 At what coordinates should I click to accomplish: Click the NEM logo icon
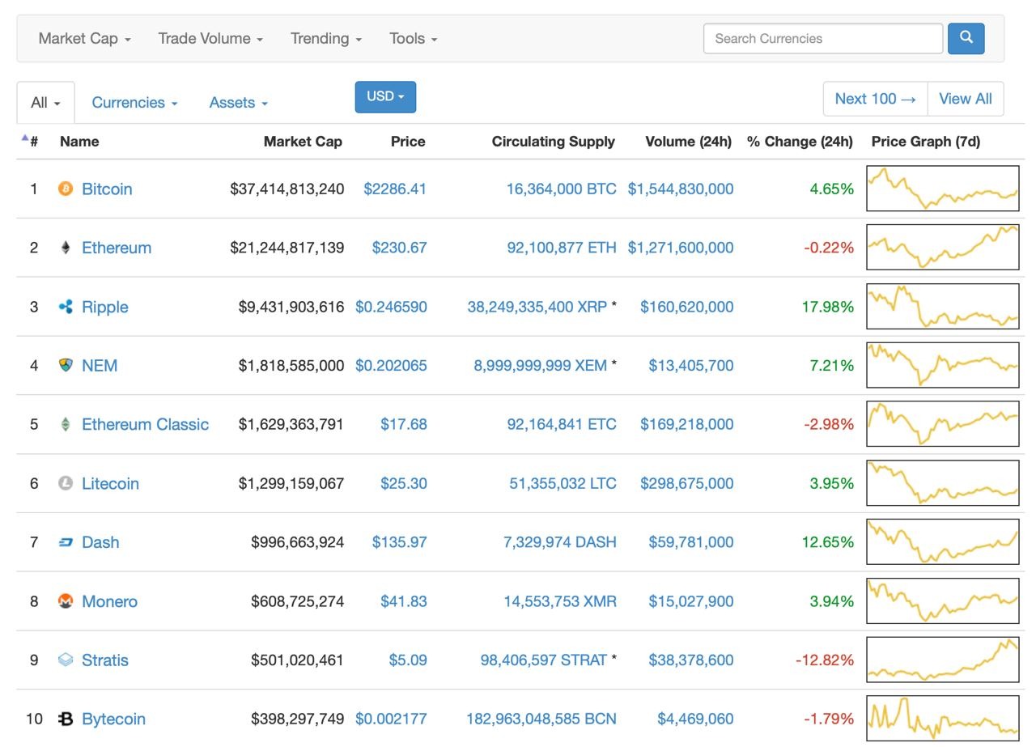point(66,365)
